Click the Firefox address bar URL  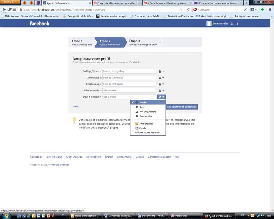click(64, 9)
